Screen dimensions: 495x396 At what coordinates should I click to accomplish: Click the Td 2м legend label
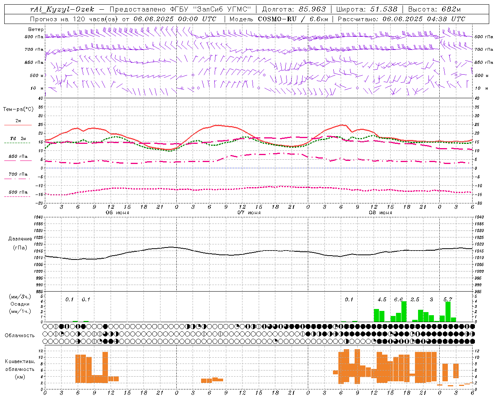point(18,138)
